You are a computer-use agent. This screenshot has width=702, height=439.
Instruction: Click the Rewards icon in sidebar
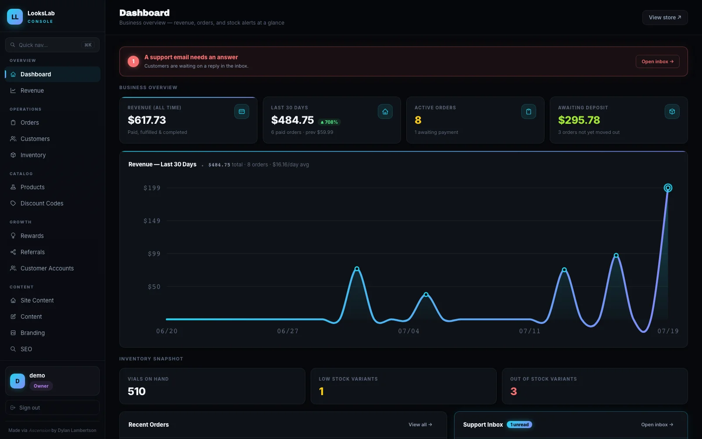[x=13, y=236]
